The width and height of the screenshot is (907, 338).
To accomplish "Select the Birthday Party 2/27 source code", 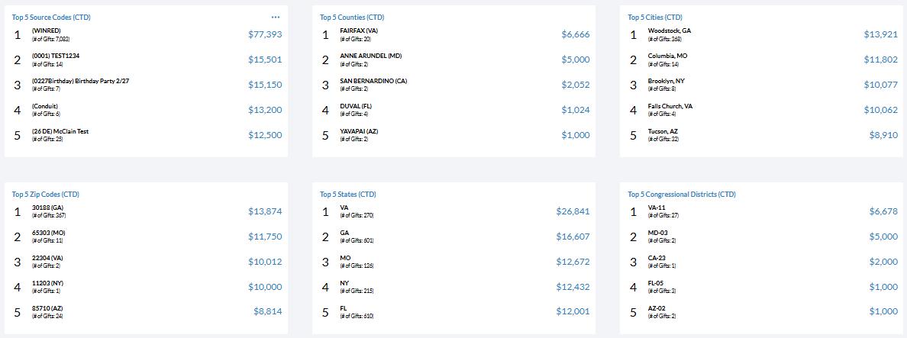I will pos(80,81).
